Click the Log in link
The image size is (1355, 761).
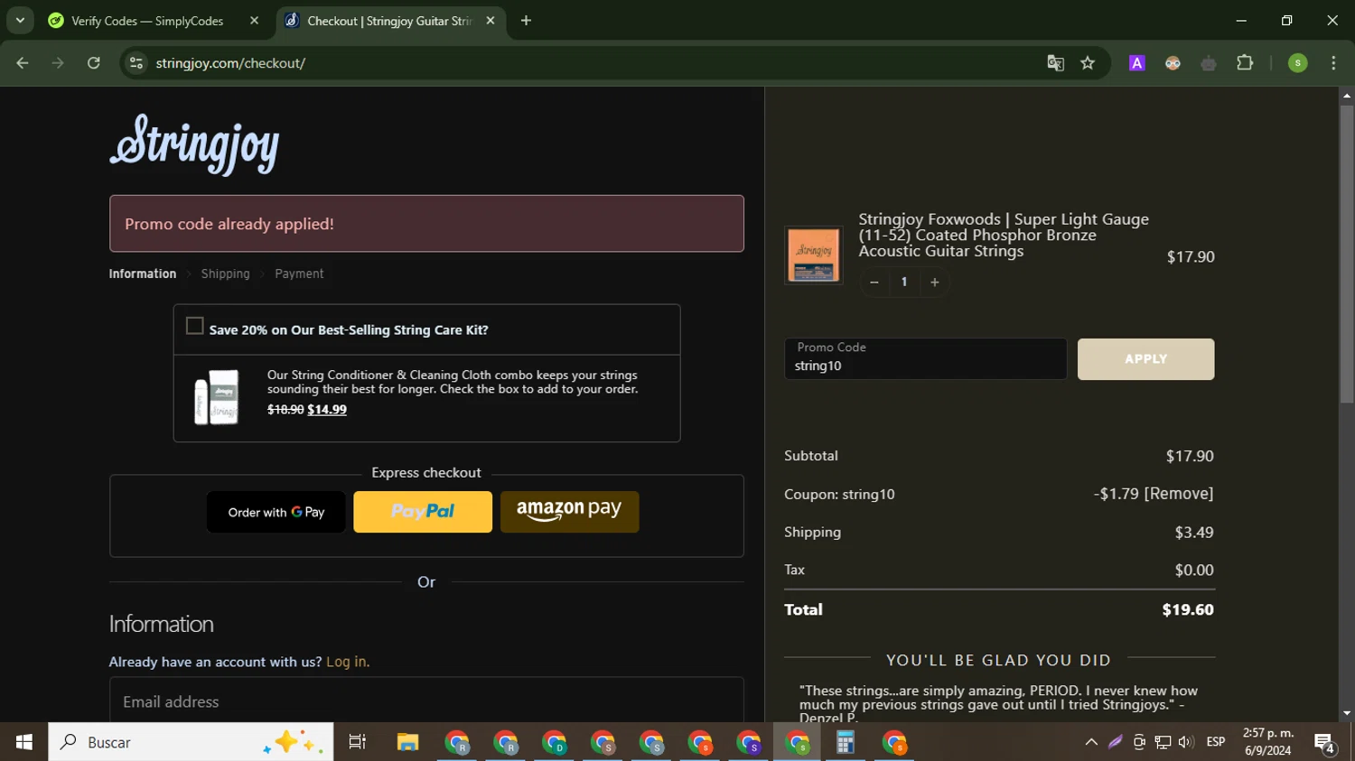348,662
